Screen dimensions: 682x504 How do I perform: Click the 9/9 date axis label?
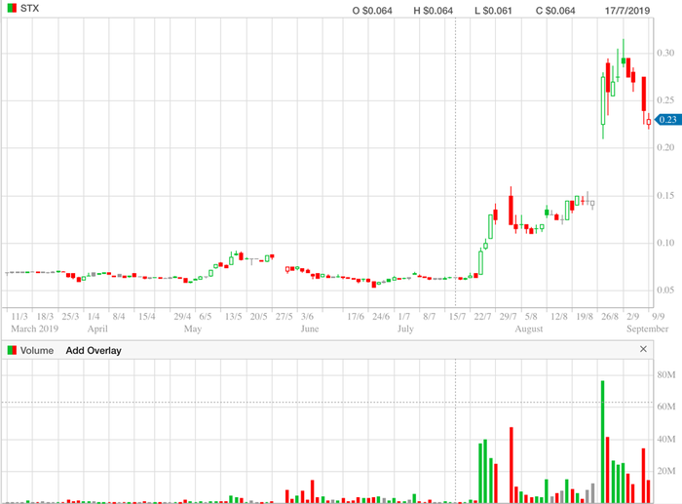click(658, 317)
